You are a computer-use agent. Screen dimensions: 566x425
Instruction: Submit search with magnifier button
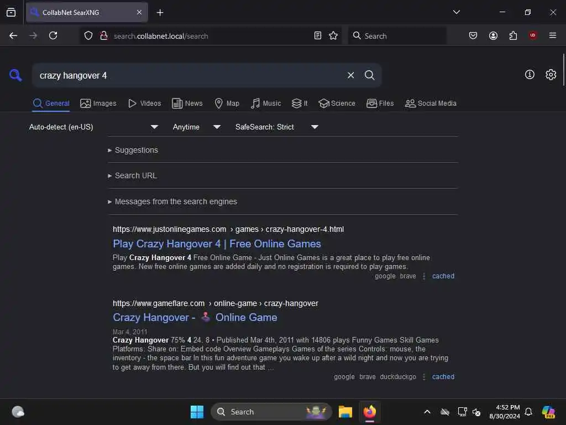369,75
